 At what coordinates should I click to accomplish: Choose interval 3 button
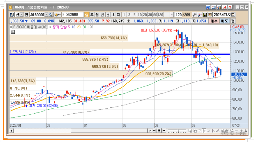pyautogui.click(x=129, y=15)
